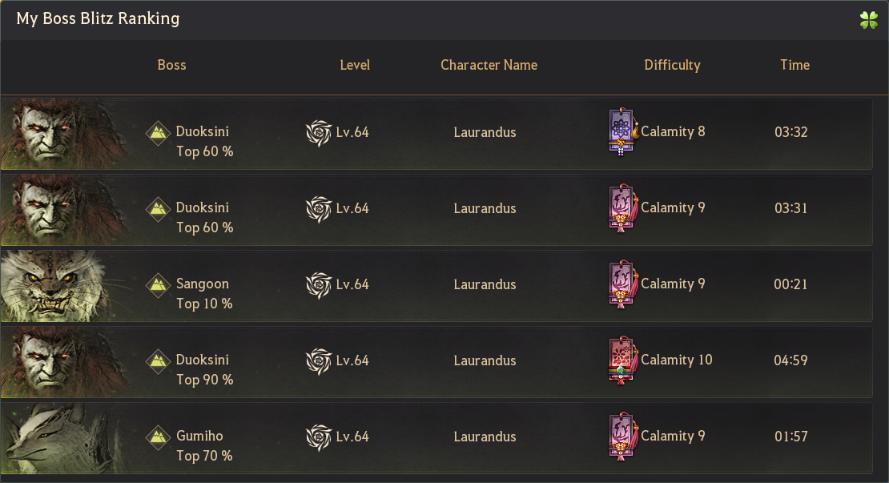Click the class emblem beside Sangoon's Lv.64
This screenshot has width=889, height=483.
[x=319, y=284]
